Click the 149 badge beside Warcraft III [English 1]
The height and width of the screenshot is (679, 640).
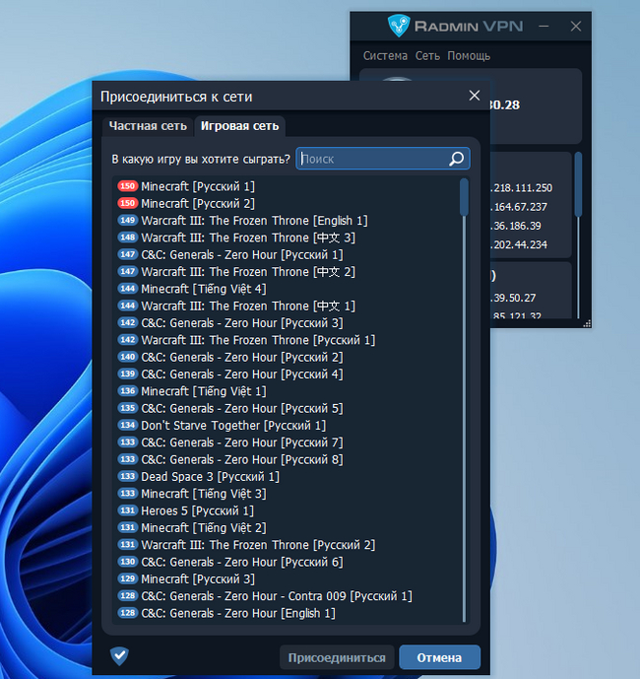pyautogui.click(x=127, y=221)
